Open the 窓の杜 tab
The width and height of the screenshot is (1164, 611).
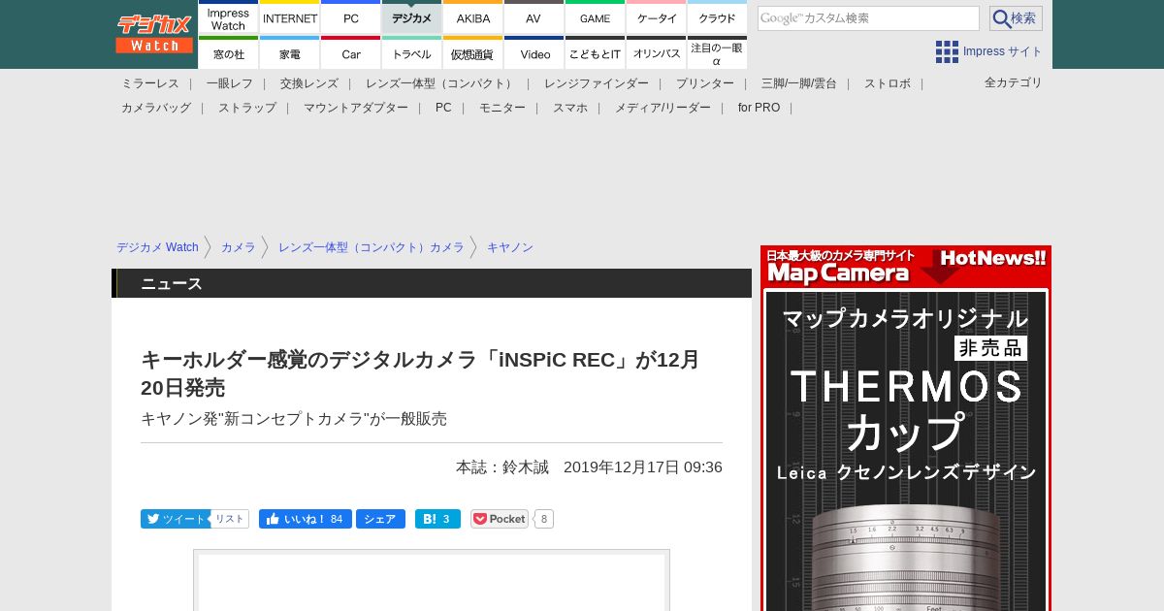click(x=229, y=52)
